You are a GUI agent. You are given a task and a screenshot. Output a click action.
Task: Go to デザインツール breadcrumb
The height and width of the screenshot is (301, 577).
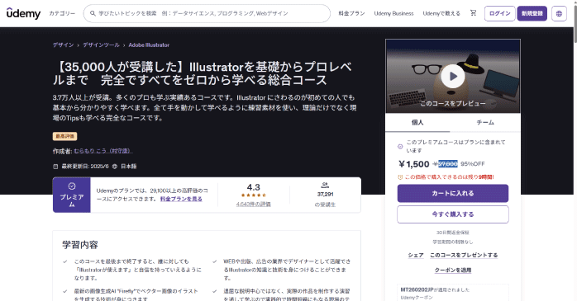pyautogui.click(x=101, y=45)
